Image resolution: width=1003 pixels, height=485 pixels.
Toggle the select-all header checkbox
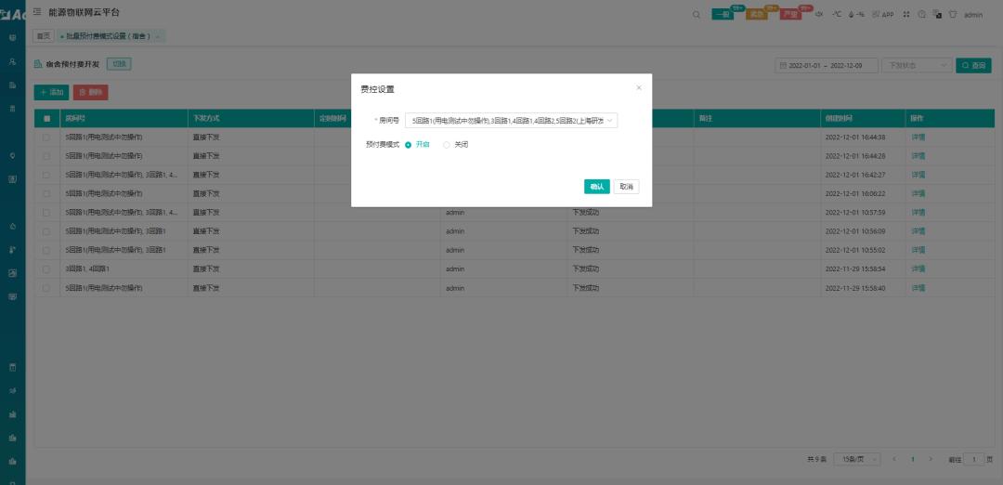click(x=46, y=118)
